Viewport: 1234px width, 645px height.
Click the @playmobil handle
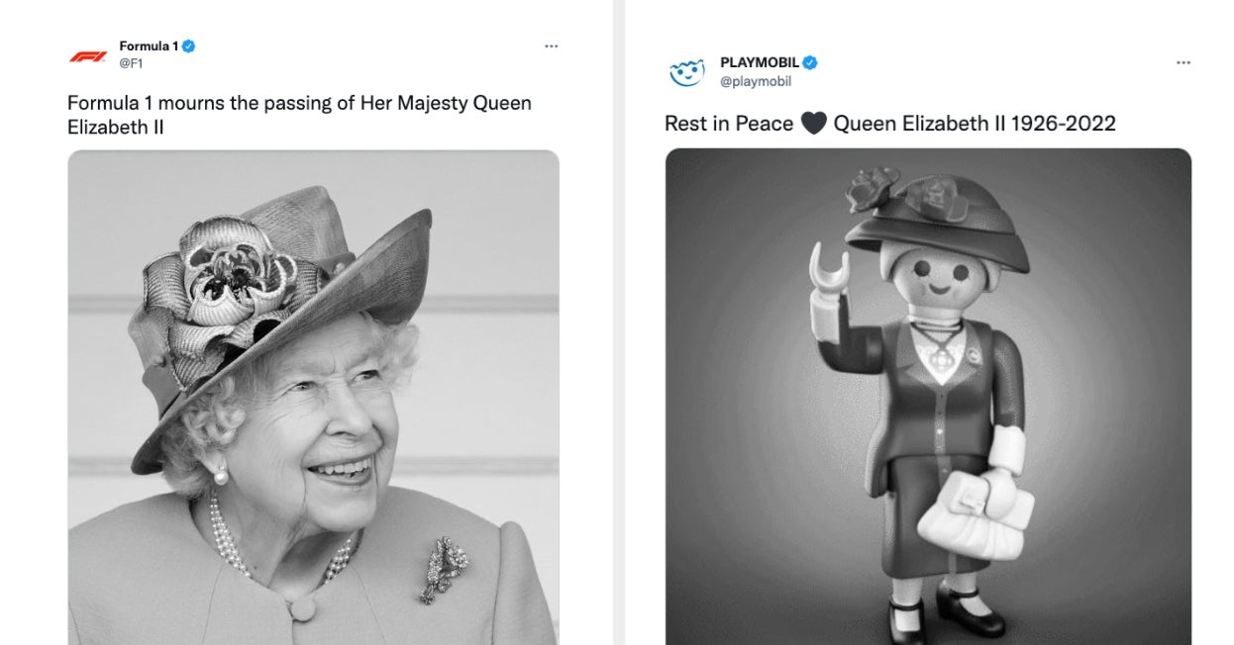[756, 81]
